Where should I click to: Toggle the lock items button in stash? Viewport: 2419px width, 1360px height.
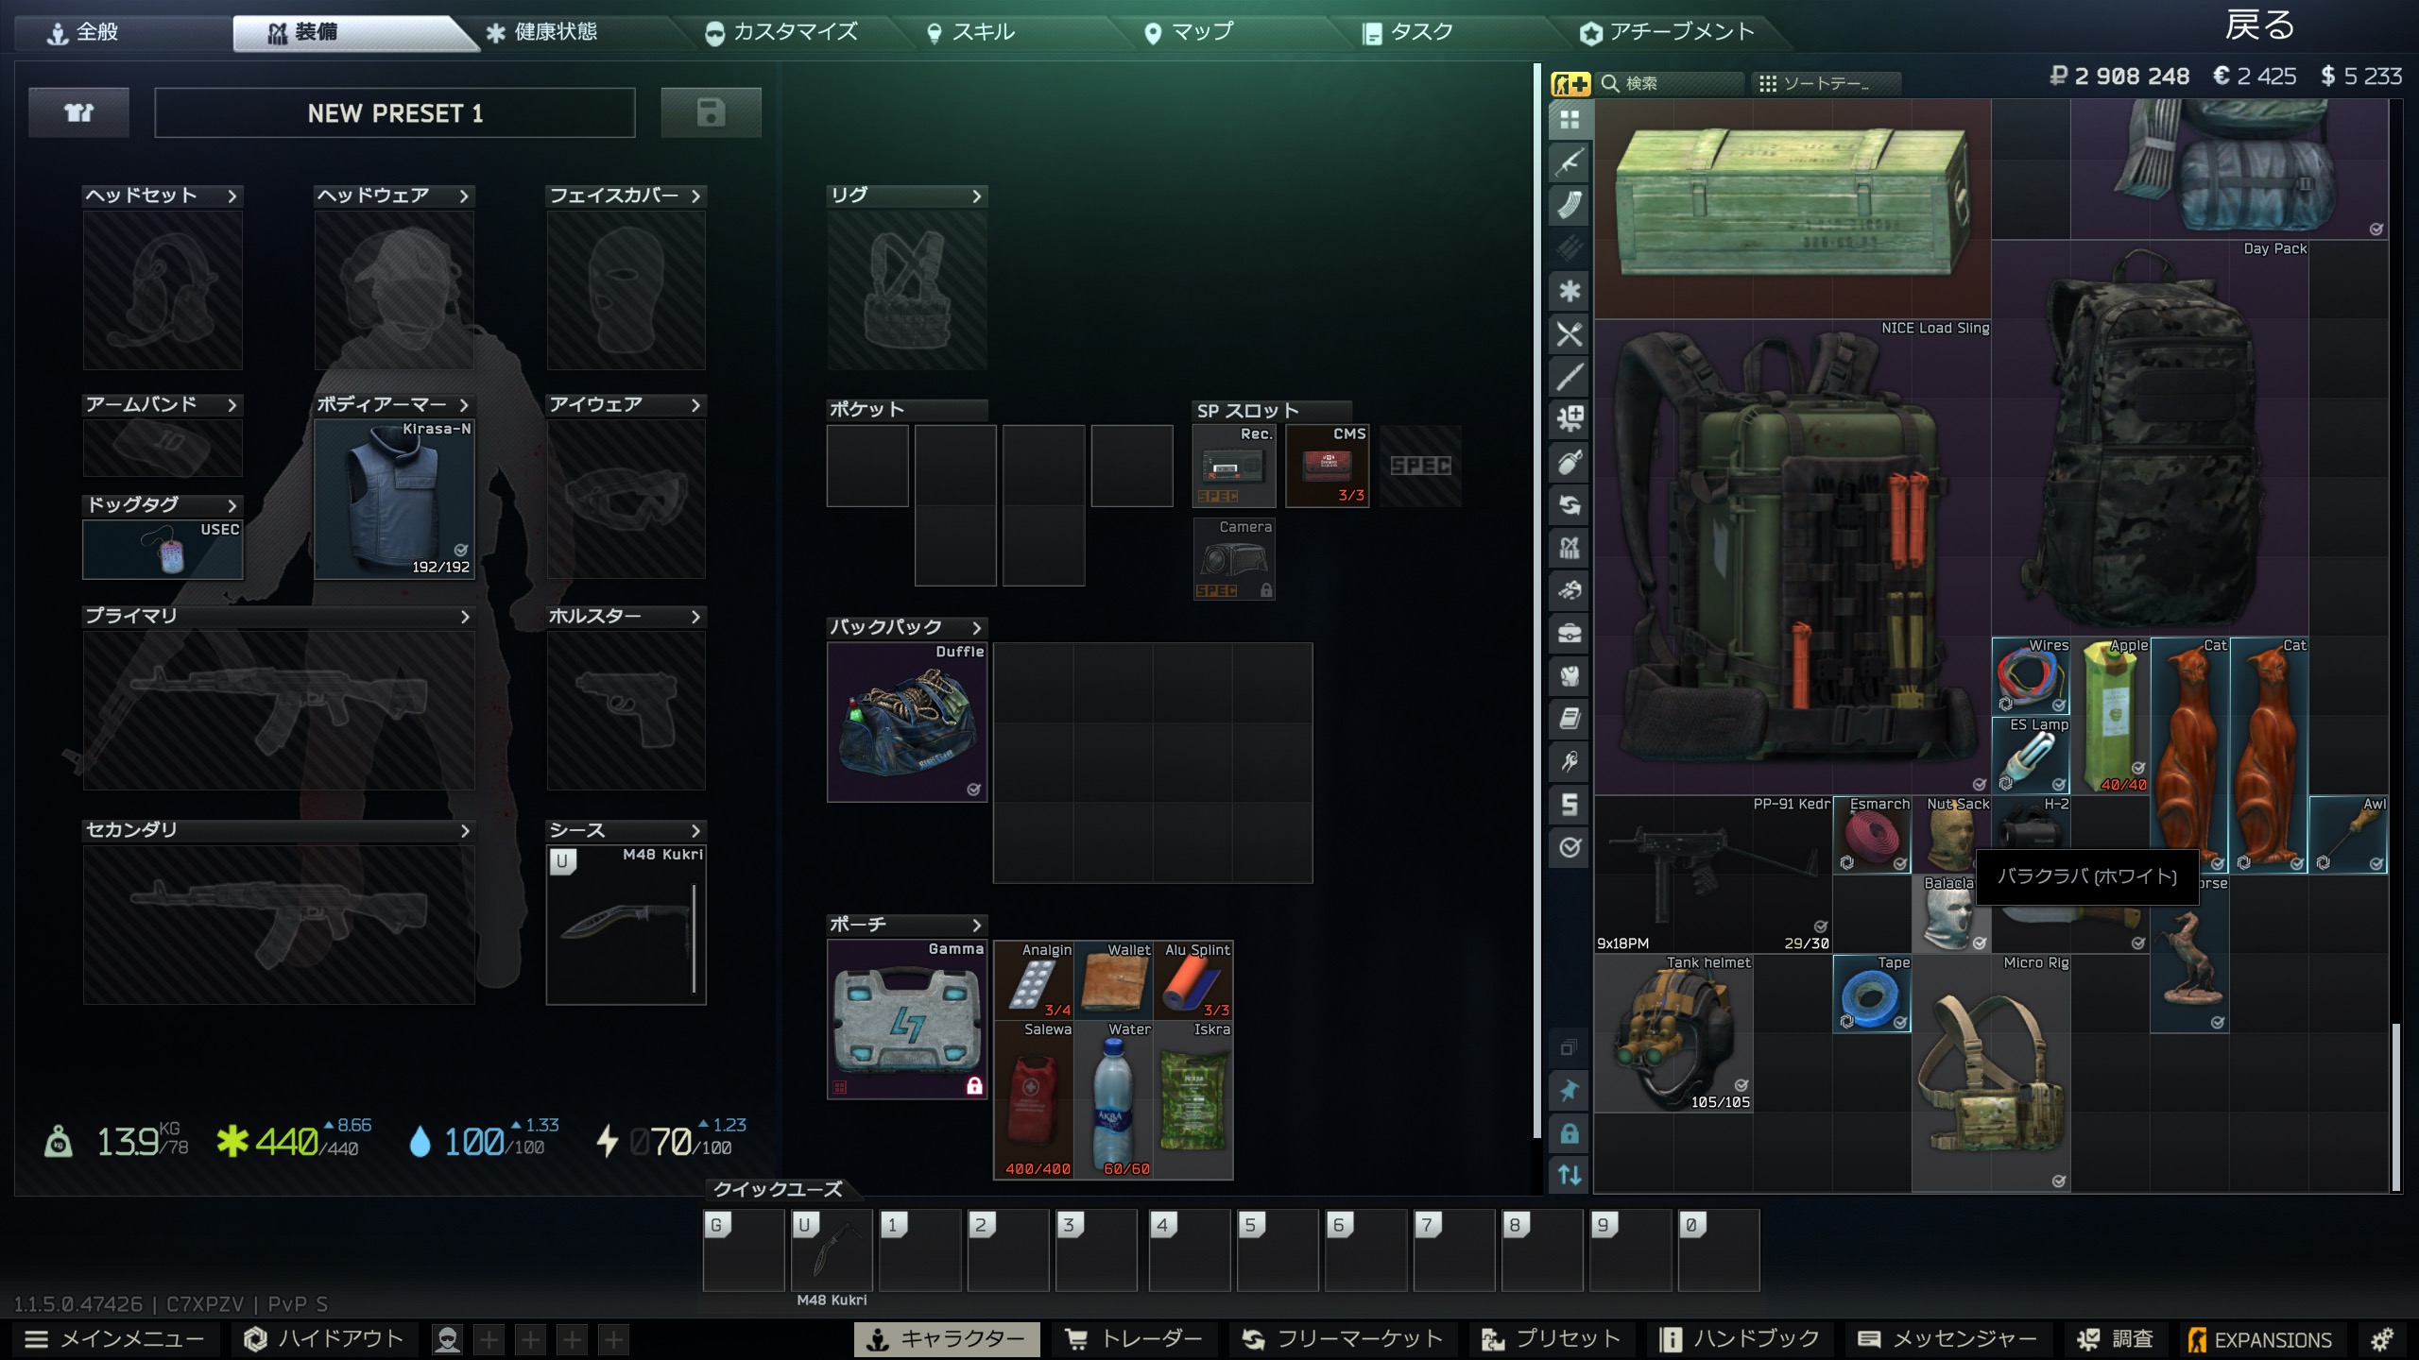(1570, 1133)
